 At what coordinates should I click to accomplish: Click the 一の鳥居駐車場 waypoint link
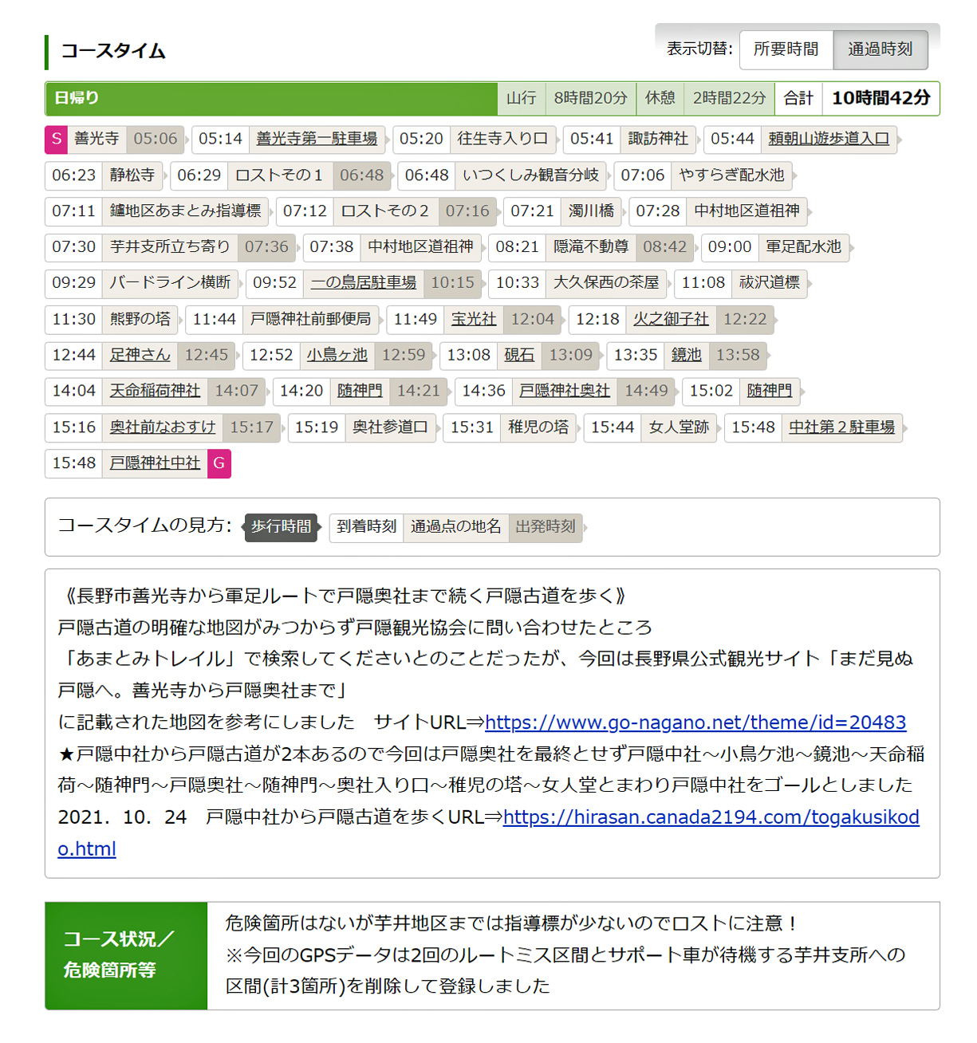point(364,283)
